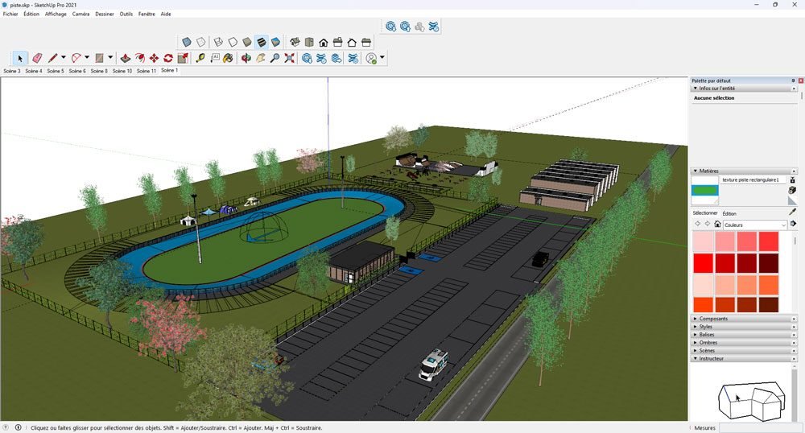Viewport: 805px width, 433px height.
Task: Click the Zoom Extents tool
Action: (290, 58)
